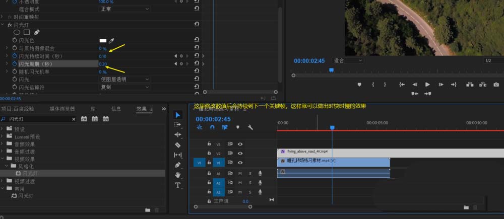Select the Pen tool in the tools panel
The height and width of the screenshot is (219, 504).
177,165
